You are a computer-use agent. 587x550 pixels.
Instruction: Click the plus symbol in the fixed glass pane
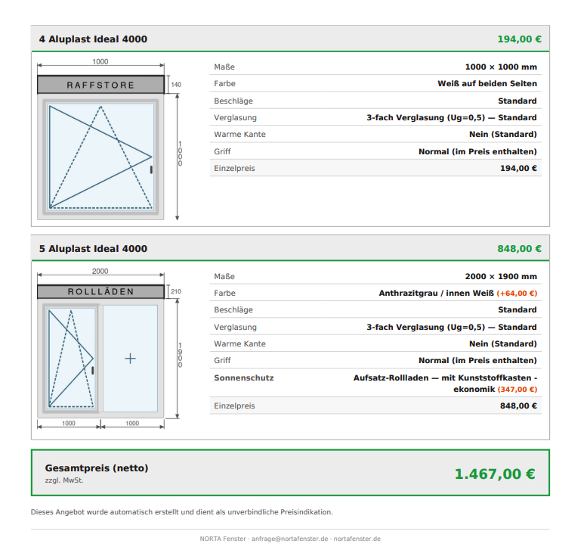point(130,359)
